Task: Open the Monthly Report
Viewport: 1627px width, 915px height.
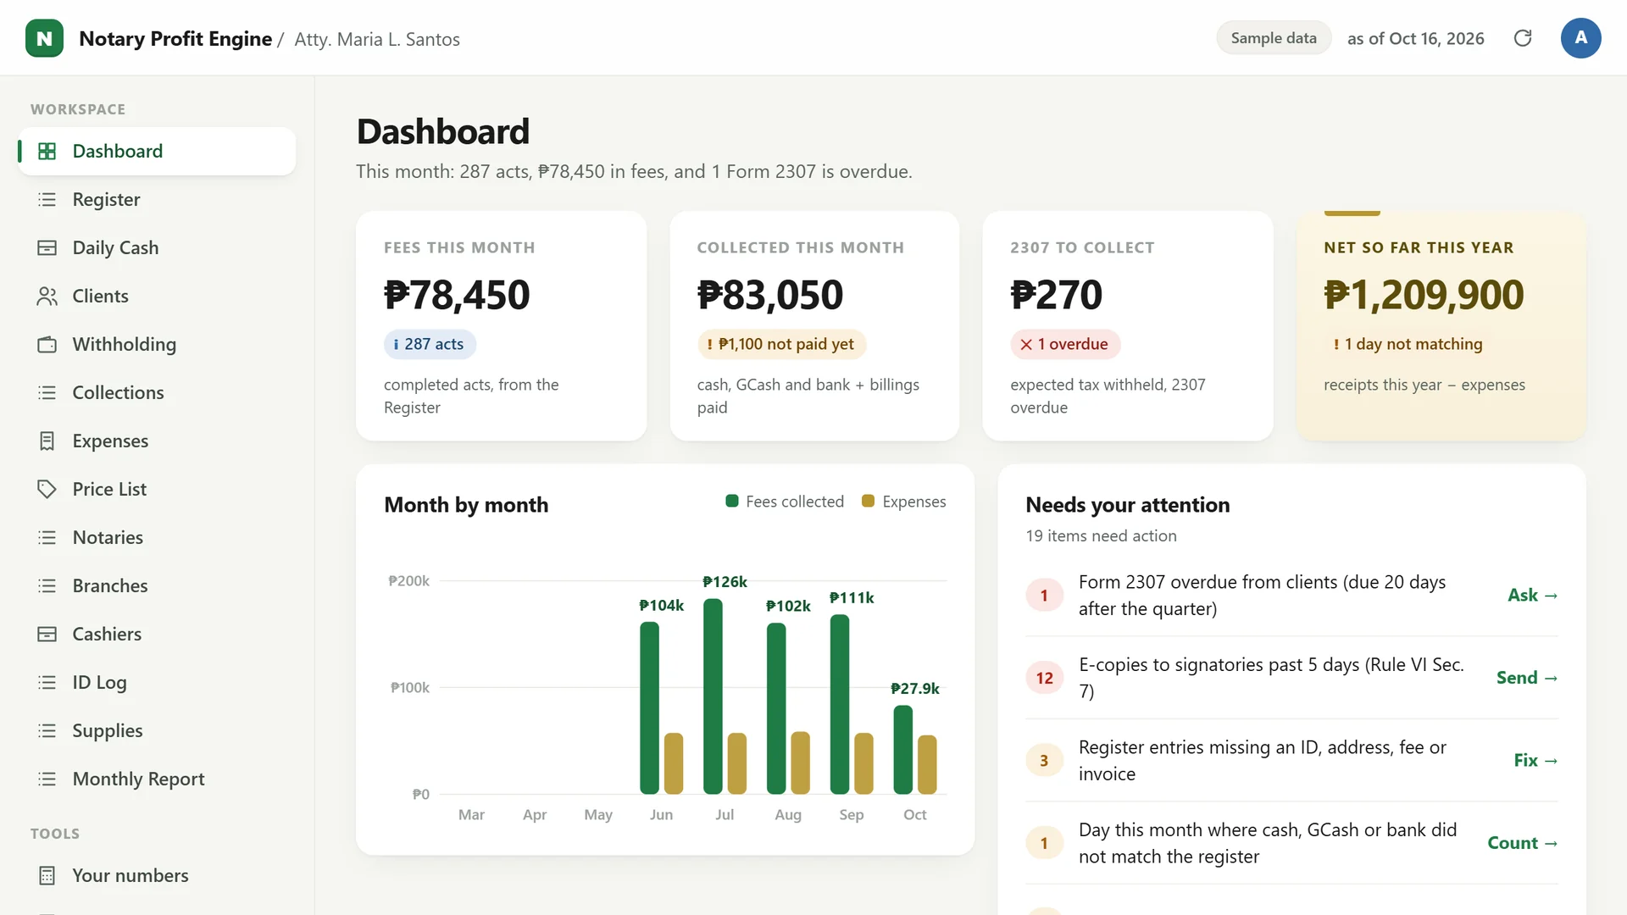Action: tap(157, 779)
